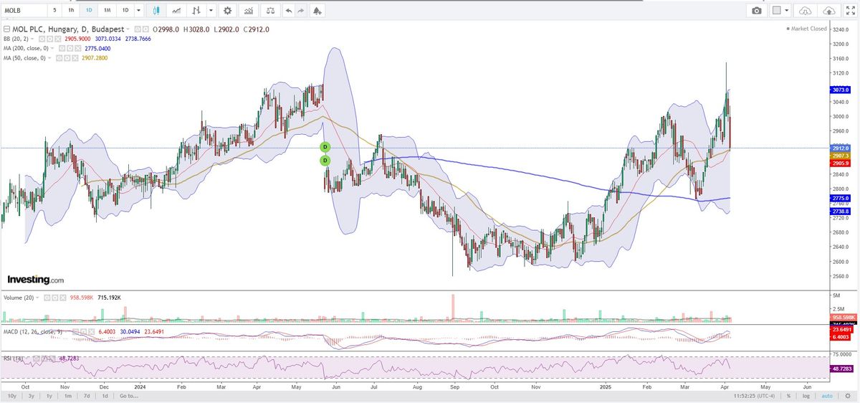
Task: Set the date range to 1d
Action: coord(105,396)
